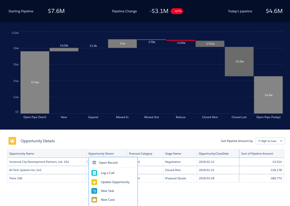Select the Closed Lost waterfall bar
Image resolution: width=290 pixels, height=206 pixels.
tap(239, 61)
